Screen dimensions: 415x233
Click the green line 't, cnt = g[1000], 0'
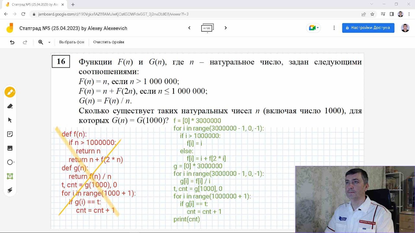pyautogui.click(x=198, y=189)
